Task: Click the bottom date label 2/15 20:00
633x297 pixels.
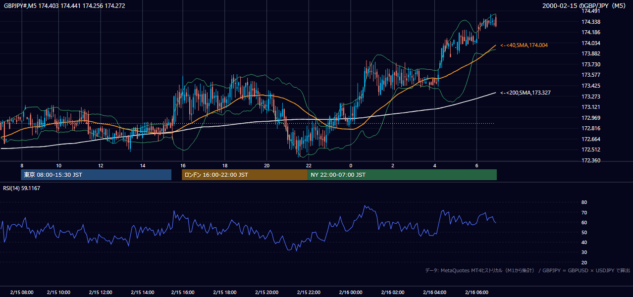Action: 267,293
